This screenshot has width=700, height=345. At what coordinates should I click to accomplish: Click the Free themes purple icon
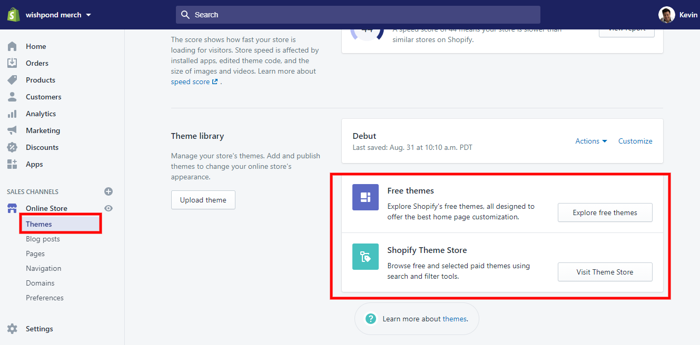pyautogui.click(x=366, y=197)
